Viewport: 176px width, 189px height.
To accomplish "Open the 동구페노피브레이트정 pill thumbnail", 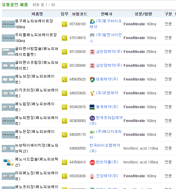I will coord(8,24).
